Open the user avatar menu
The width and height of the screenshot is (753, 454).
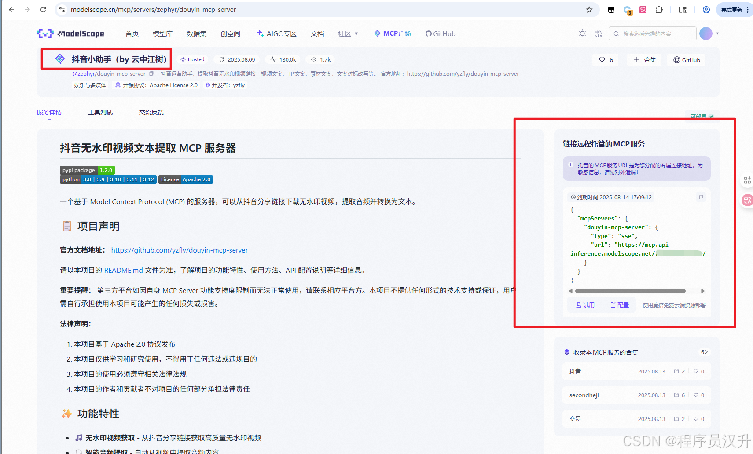pyautogui.click(x=706, y=33)
